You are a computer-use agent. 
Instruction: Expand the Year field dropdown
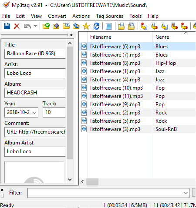(34, 112)
